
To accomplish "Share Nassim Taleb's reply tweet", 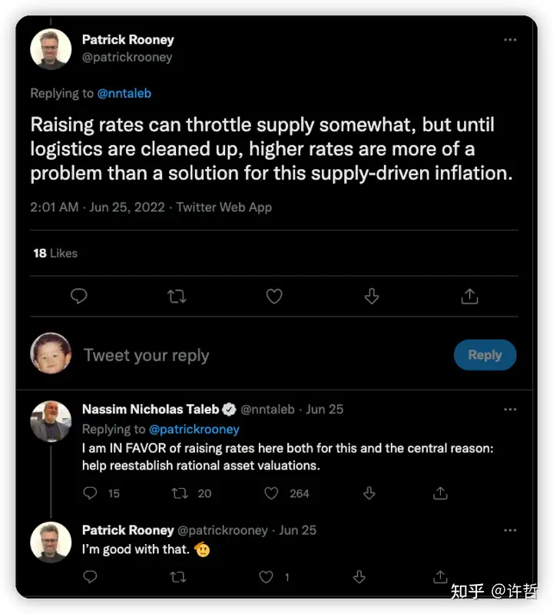I will [x=440, y=493].
